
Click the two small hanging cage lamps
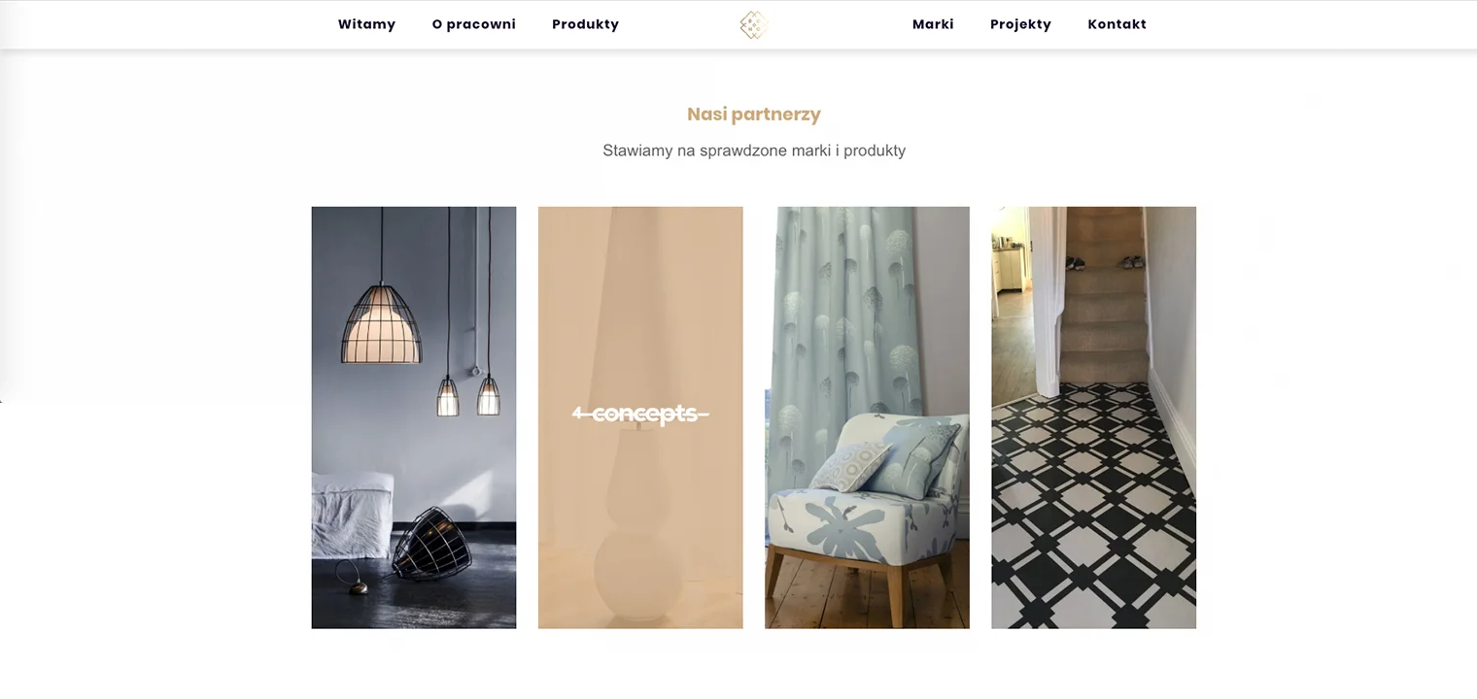pyautogui.click(x=468, y=395)
